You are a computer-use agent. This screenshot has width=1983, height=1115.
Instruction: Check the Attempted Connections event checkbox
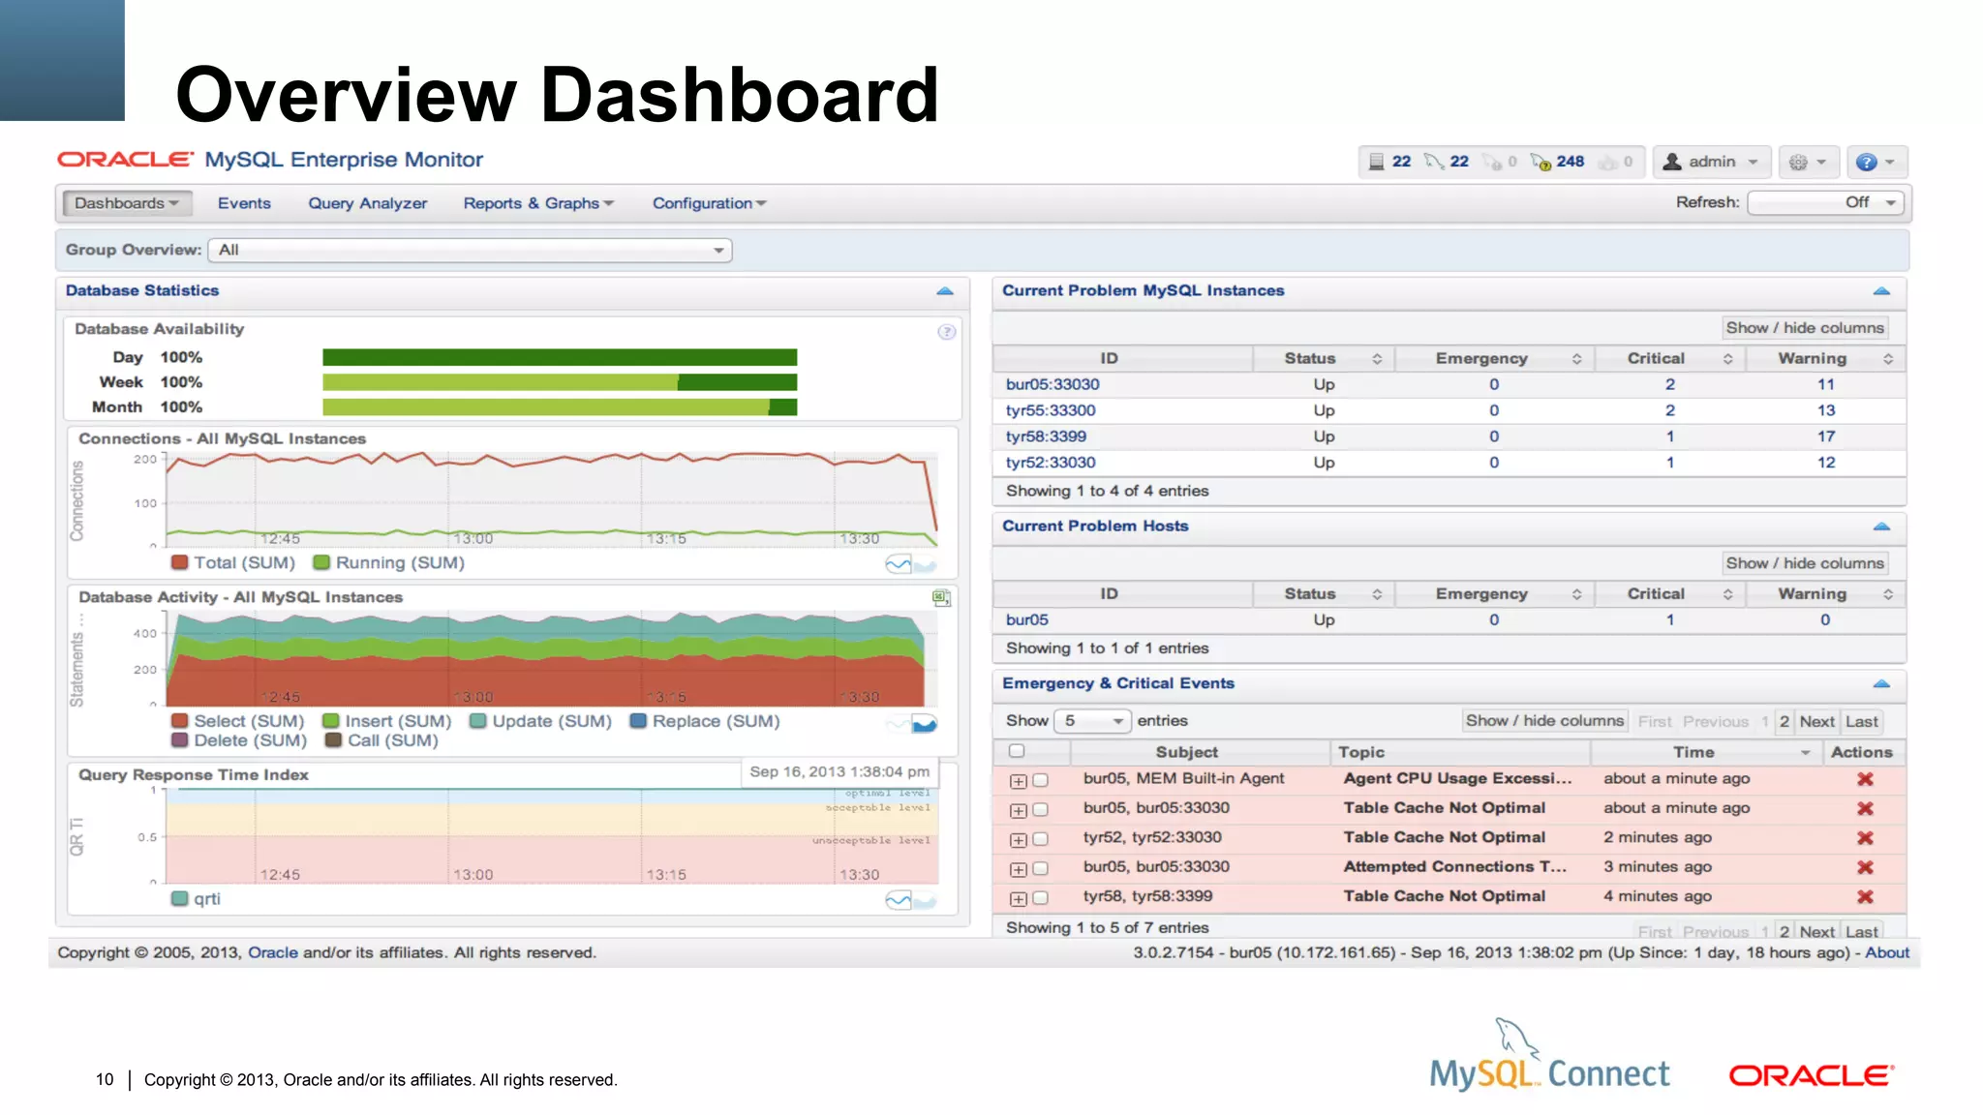click(x=1040, y=869)
